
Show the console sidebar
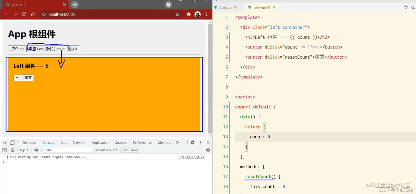point(5,150)
